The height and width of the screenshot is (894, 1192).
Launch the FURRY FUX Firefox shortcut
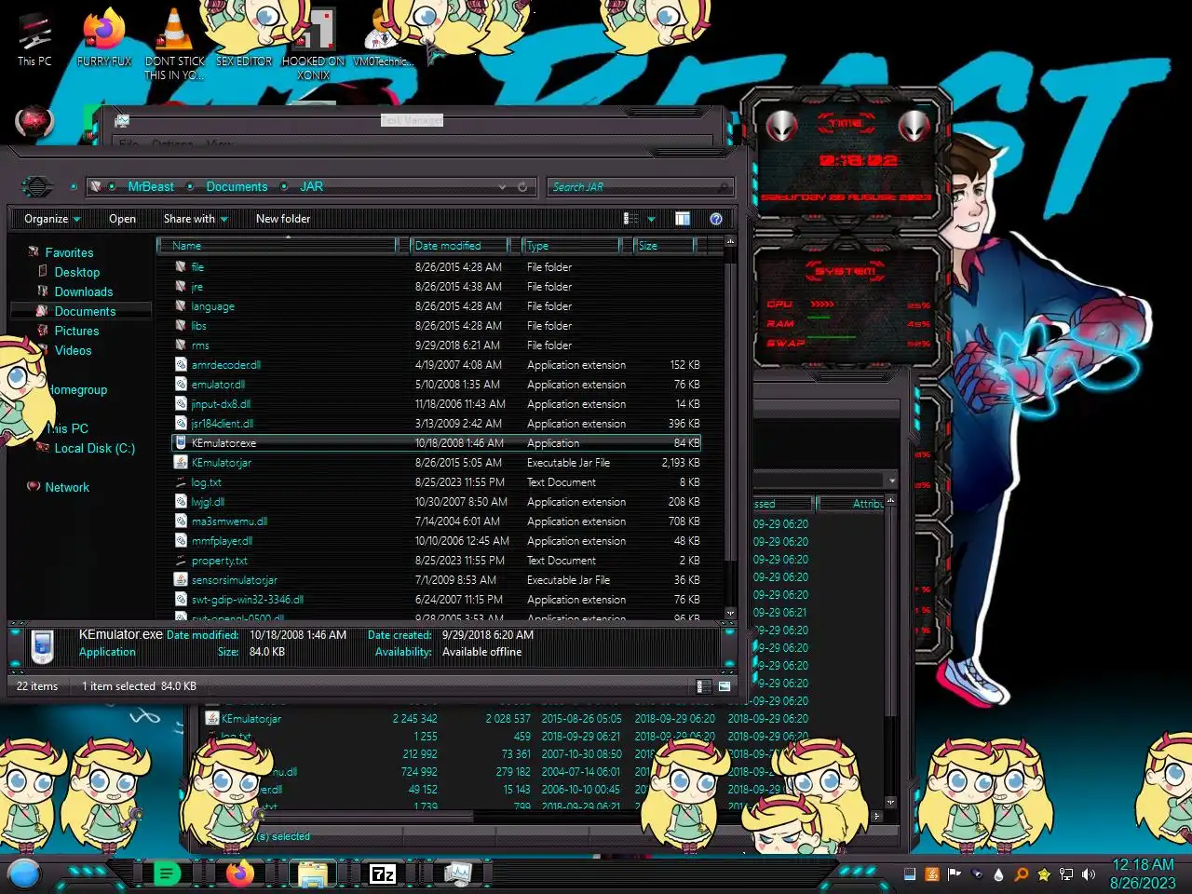pyautogui.click(x=103, y=37)
